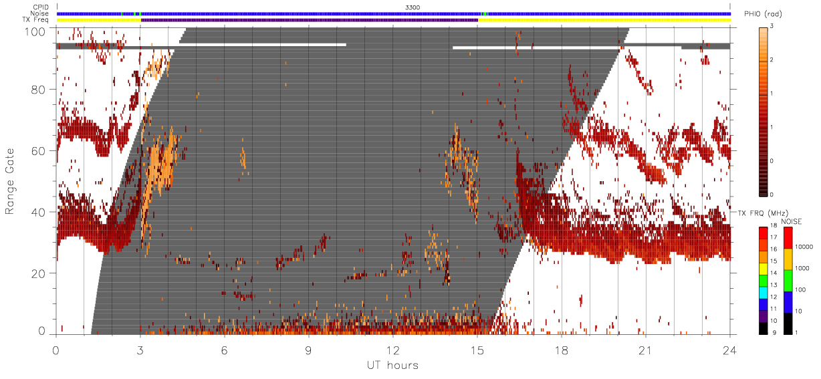Click the Range Gate axis title

[10, 181]
